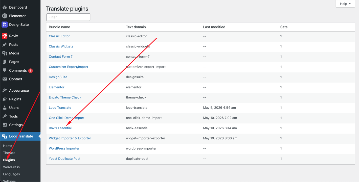Click the DesignSuite logo icon
359x182 pixels.
(5, 24)
